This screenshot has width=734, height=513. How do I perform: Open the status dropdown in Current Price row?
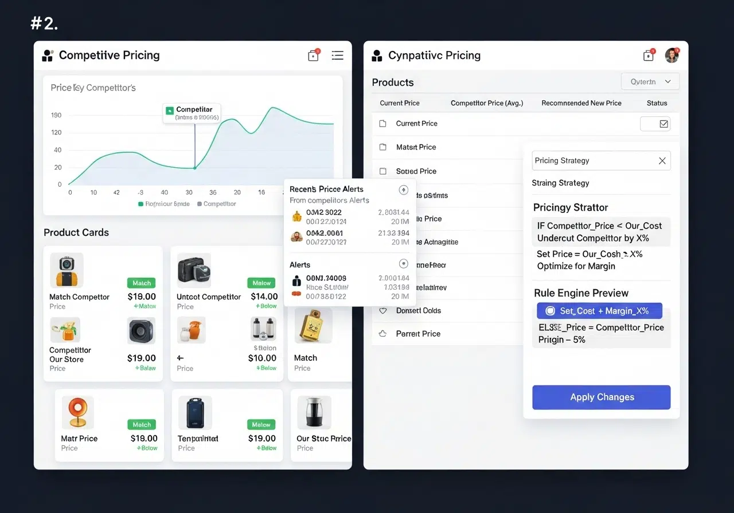(655, 124)
